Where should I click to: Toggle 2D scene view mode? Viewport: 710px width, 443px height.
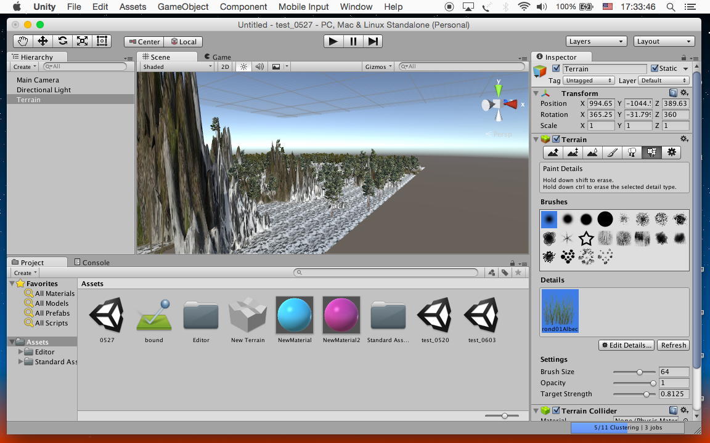coord(225,67)
